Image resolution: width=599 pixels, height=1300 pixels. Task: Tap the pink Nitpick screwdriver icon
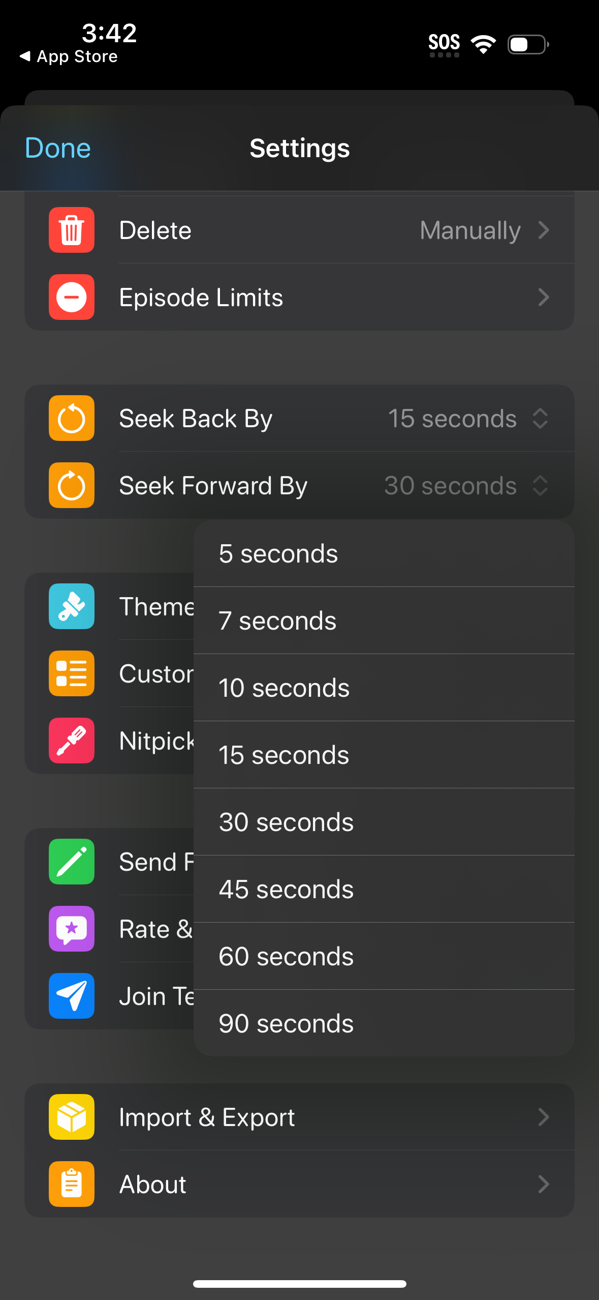71,741
